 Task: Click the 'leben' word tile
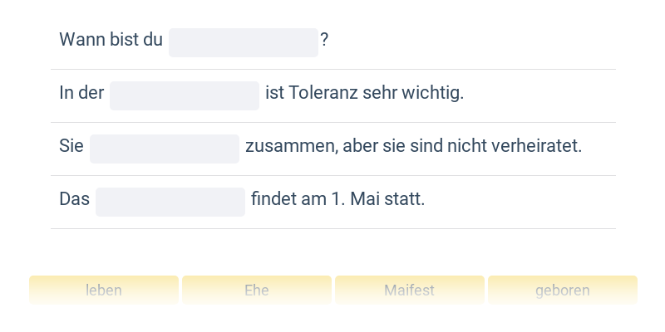(x=104, y=290)
